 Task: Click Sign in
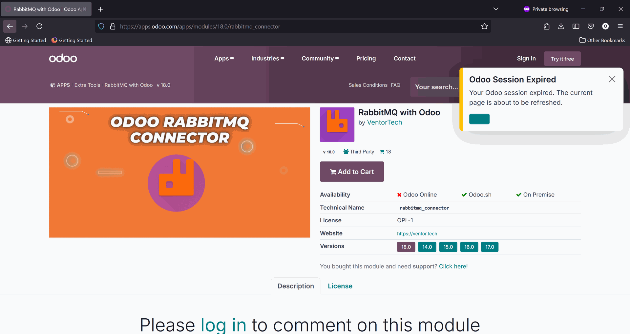(526, 58)
